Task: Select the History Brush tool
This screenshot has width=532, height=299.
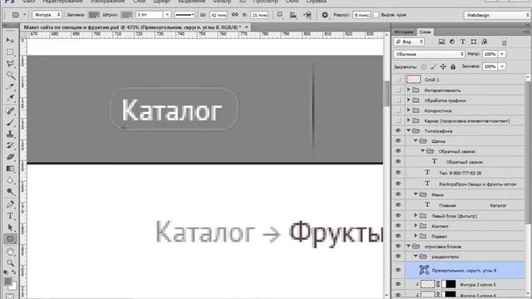Action: 10,145
